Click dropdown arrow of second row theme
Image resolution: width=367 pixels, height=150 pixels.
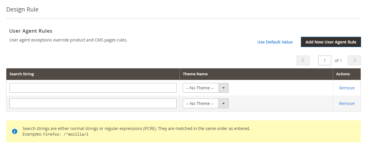coord(224,104)
